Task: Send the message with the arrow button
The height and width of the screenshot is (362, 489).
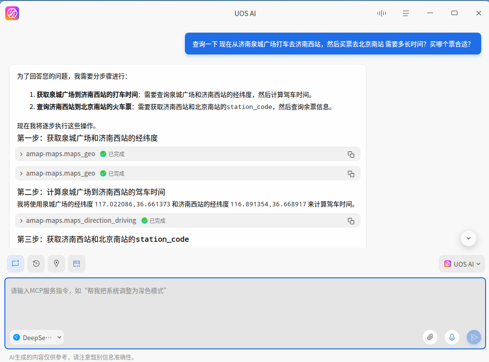Action: pyautogui.click(x=474, y=337)
